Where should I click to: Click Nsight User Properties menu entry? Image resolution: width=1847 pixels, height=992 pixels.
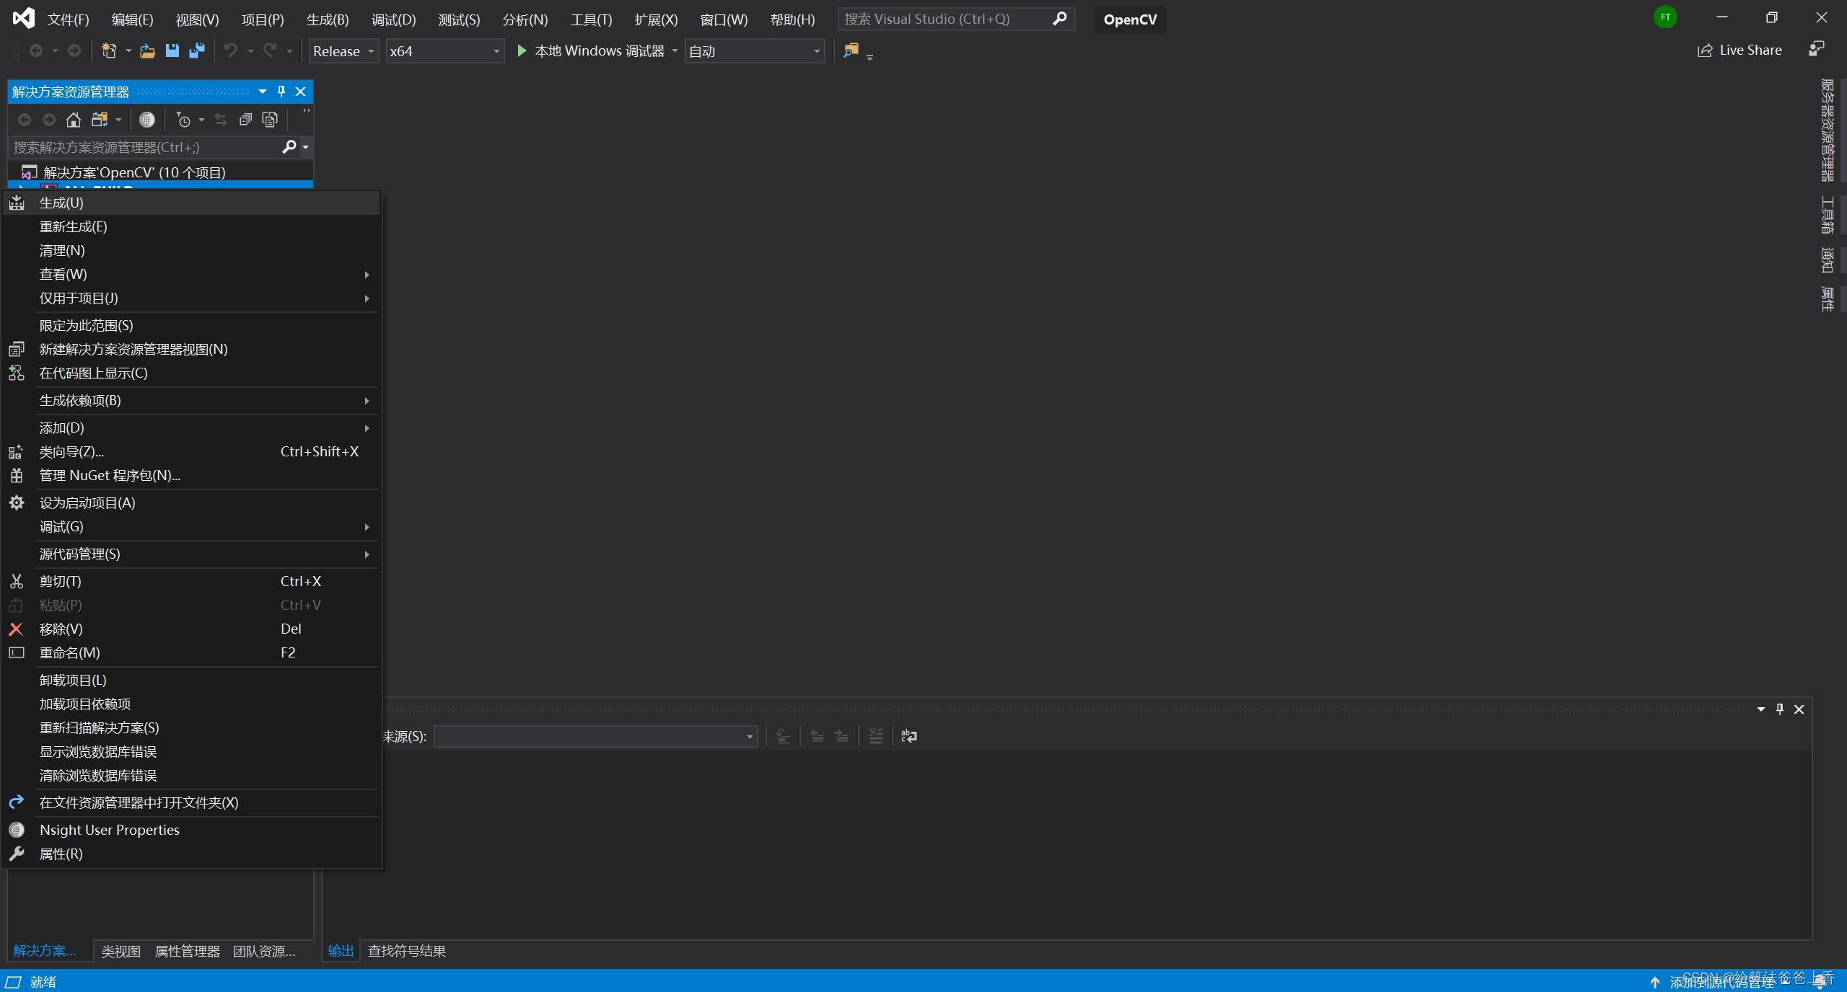click(191, 830)
